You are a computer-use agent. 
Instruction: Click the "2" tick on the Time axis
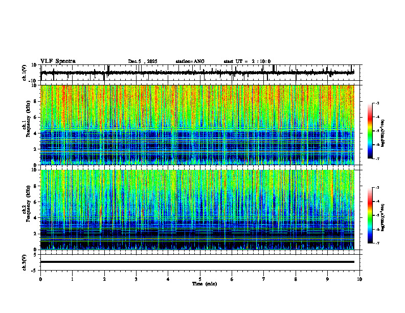[104, 279]
